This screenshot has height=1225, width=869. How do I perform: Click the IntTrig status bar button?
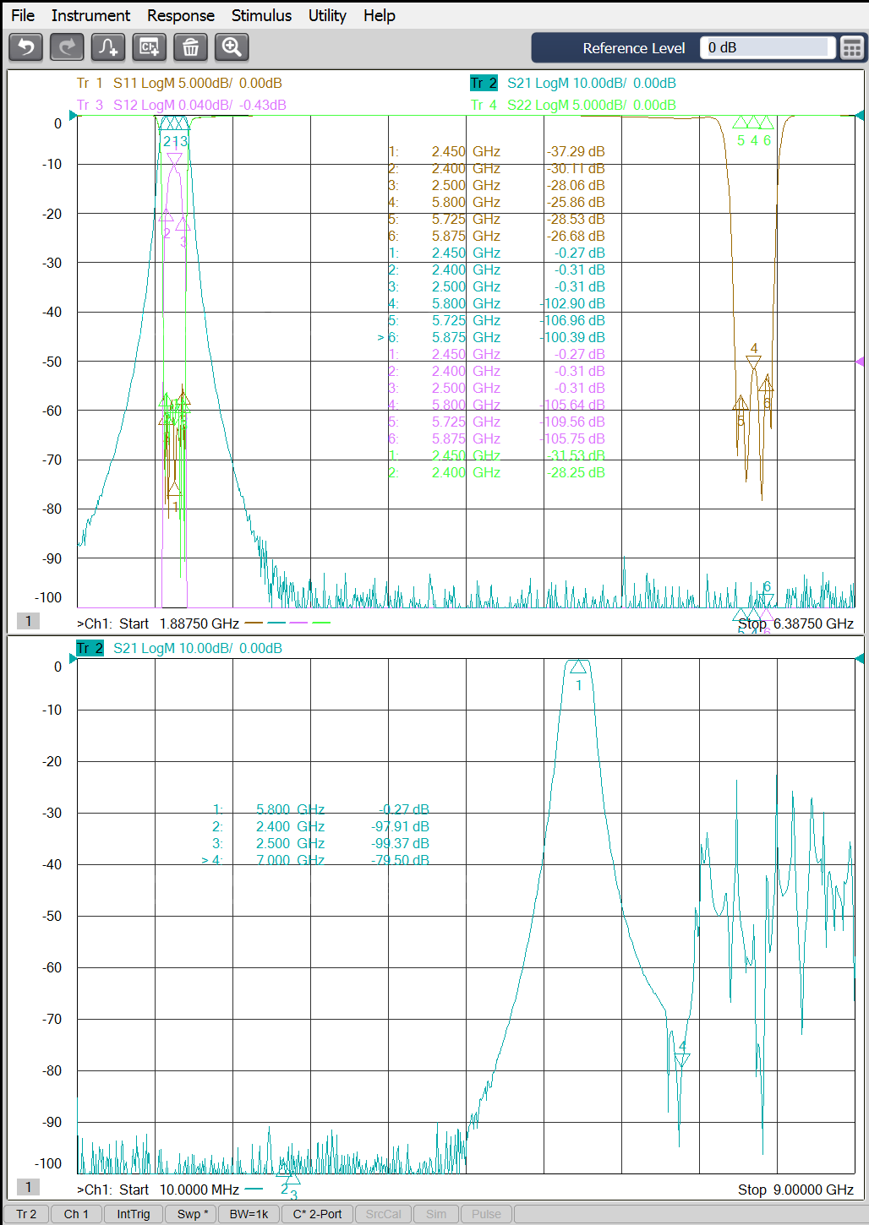point(134,1214)
